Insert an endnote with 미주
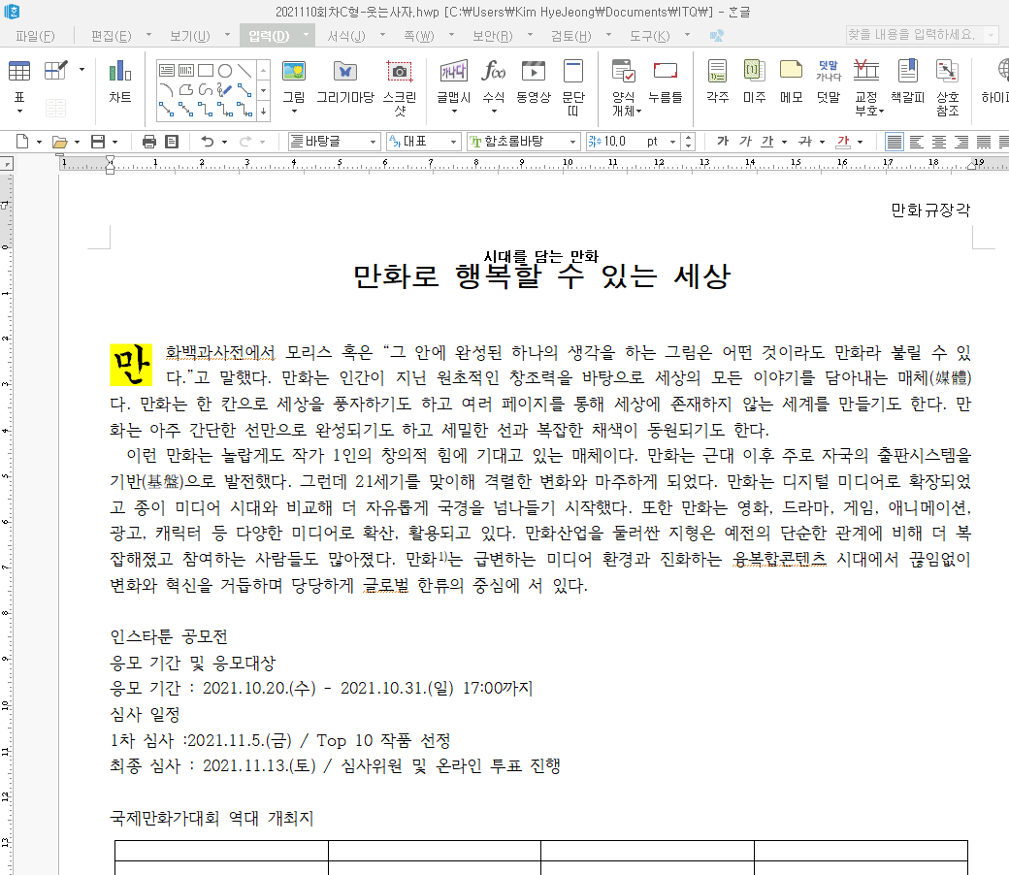The image size is (1009, 875). [x=754, y=81]
